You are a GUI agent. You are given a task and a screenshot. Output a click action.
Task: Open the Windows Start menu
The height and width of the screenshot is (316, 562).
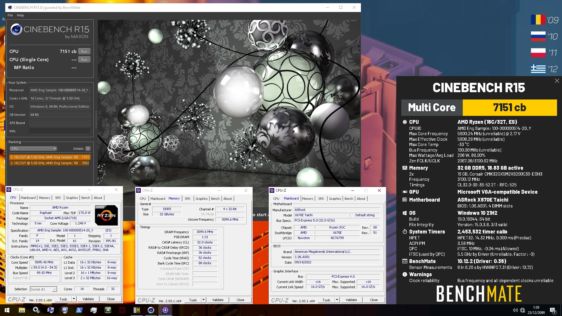pos(7,310)
